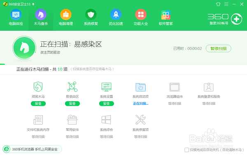Click the 360安全卫士 logo in title bar
The image size is (247, 155).
[x=5, y=4]
